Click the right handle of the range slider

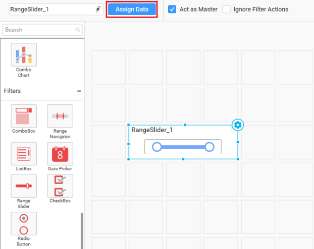(x=210, y=147)
